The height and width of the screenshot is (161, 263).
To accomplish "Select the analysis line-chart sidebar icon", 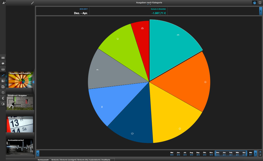I will [x=3, y=75].
